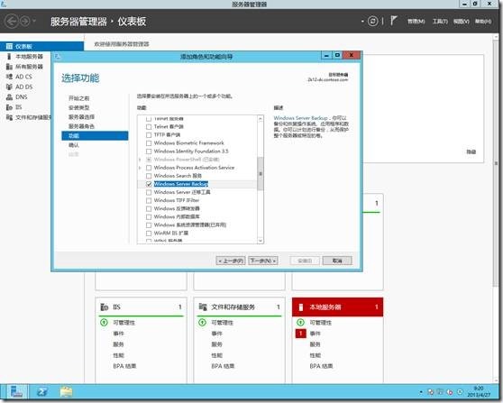Click the back arrow navigation icon
Screen dimensions: 503x403
coord(12,22)
